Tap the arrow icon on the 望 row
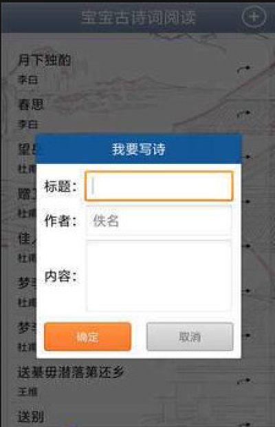The image size is (275, 427). [x=247, y=157]
